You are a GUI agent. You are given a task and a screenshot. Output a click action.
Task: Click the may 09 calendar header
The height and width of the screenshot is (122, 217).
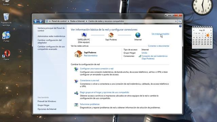coord(202,30)
